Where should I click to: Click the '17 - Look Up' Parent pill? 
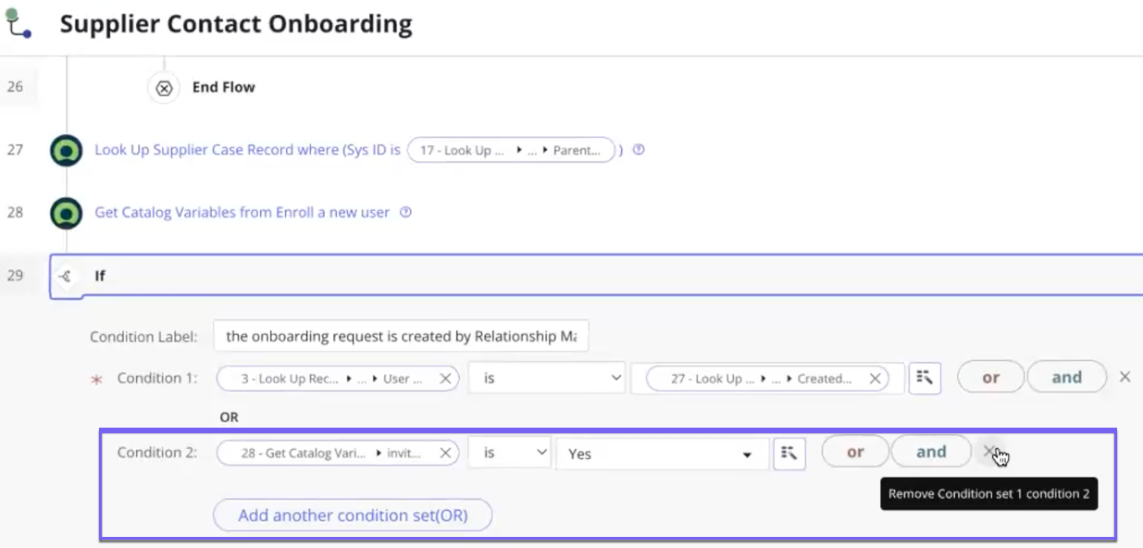click(x=511, y=150)
